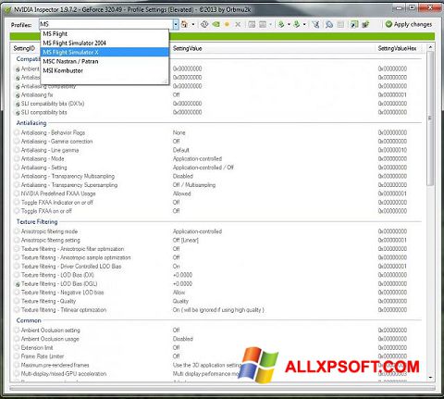Click circle icon beside Frame Rate Limiter
The width and height of the screenshot is (444, 399).
click(x=17, y=356)
